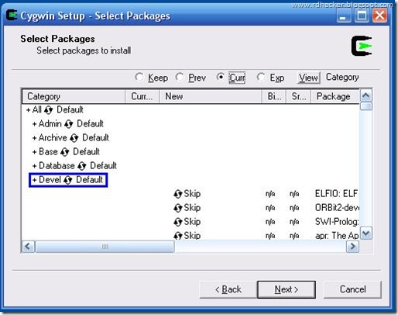The height and width of the screenshot is (315, 398).
Task: Click the horizontal scrollbar thumb
Action: click(105, 247)
